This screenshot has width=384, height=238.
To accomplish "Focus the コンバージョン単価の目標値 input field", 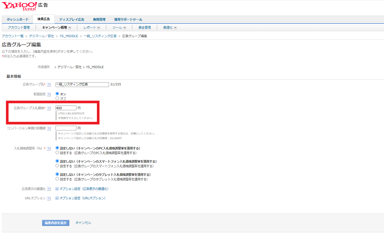I will (x=66, y=128).
